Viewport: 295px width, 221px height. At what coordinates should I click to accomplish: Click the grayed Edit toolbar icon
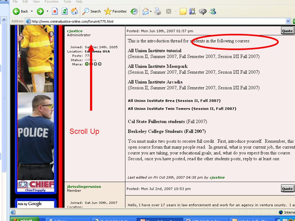pos(169,11)
